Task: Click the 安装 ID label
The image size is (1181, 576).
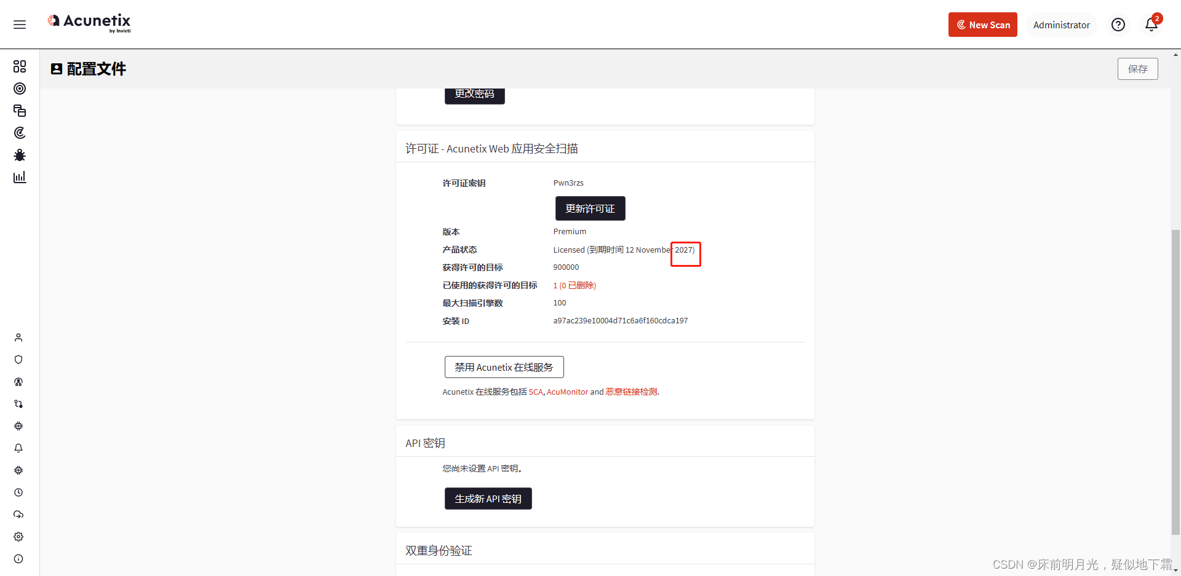Action: pyautogui.click(x=456, y=321)
